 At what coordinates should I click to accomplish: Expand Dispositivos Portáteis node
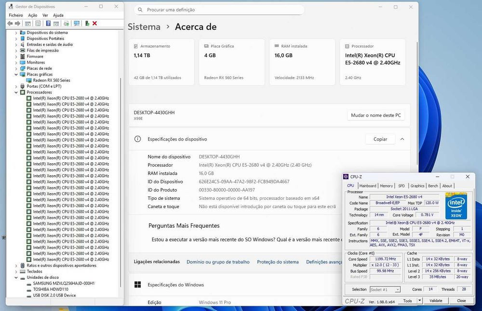[16, 39]
